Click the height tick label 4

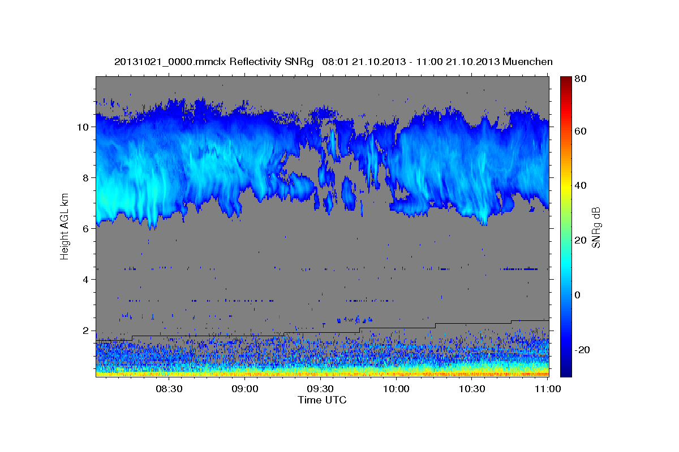click(87, 280)
